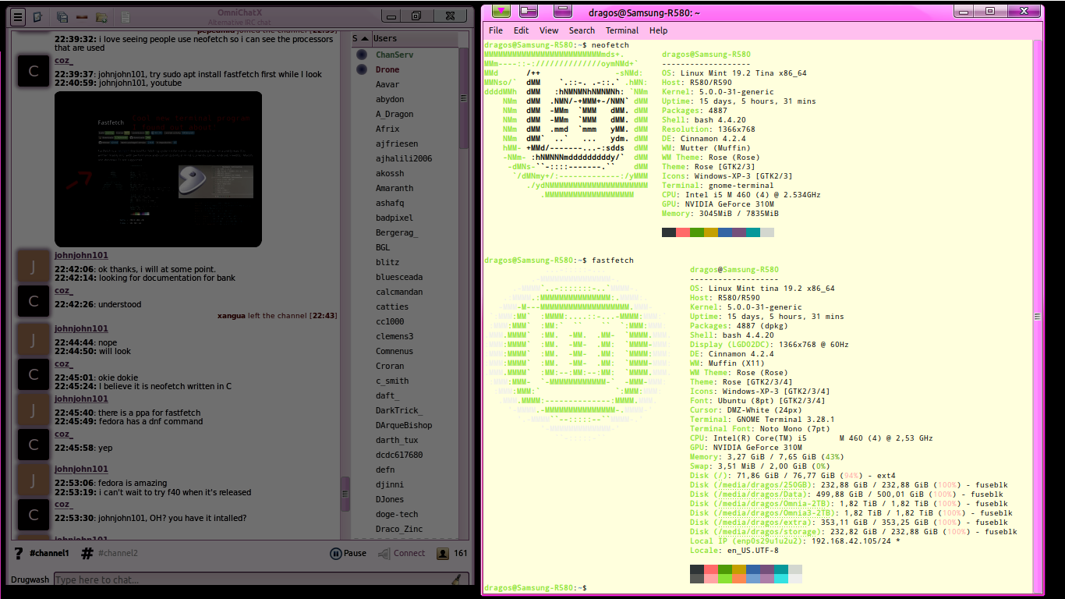
Task: Open Edit menu in terminal
Action: tap(521, 30)
